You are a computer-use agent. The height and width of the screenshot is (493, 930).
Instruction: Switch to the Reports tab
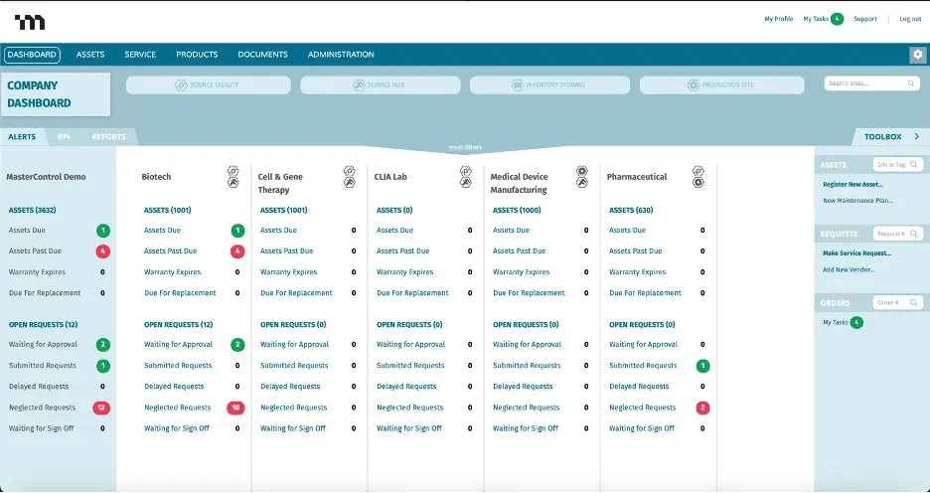click(x=109, y=137)
